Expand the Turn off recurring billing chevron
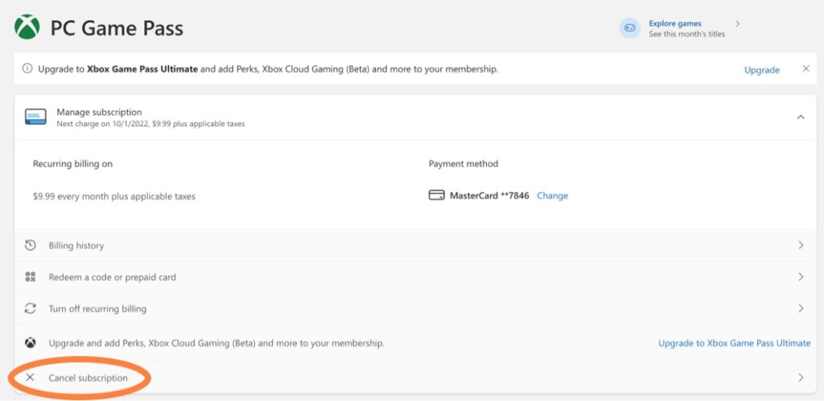Screen dimensions: 824x401 [801, 308]
